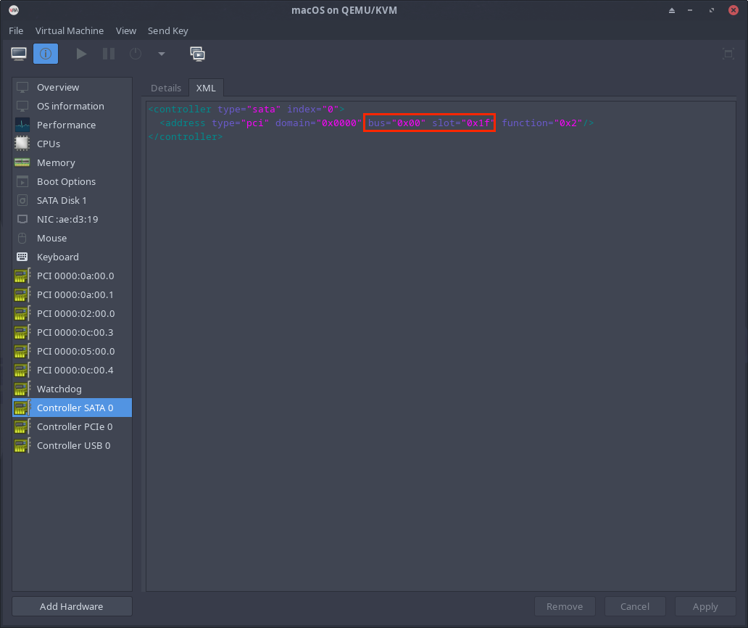Open the Send Key menu
The width and height of the screenshot is (748, 628).
[x=167, y=30]
